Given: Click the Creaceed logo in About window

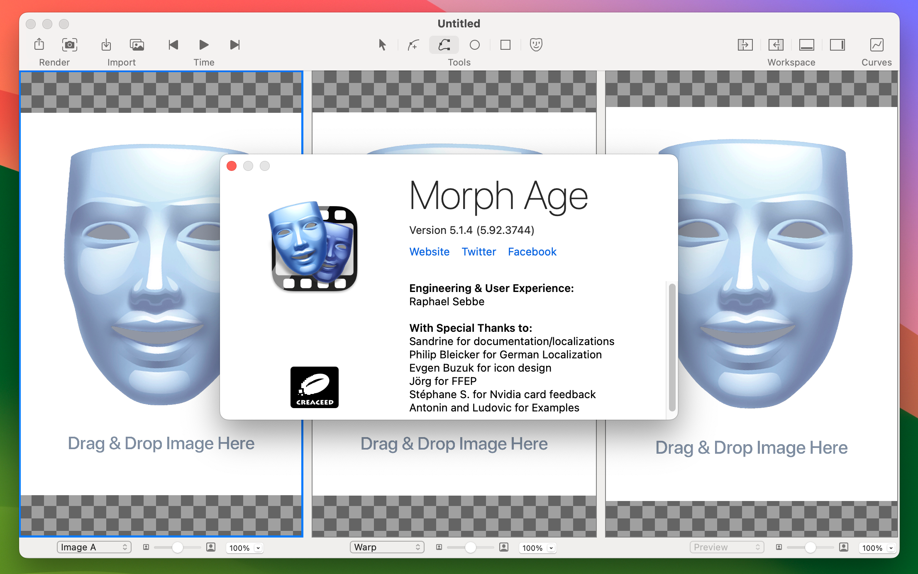Looking at the screenshot, I should click(315, 387).
